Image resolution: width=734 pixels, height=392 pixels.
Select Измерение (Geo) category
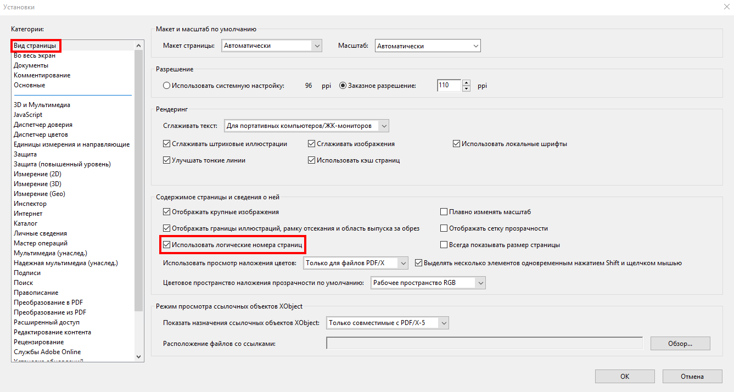point(39,194)
